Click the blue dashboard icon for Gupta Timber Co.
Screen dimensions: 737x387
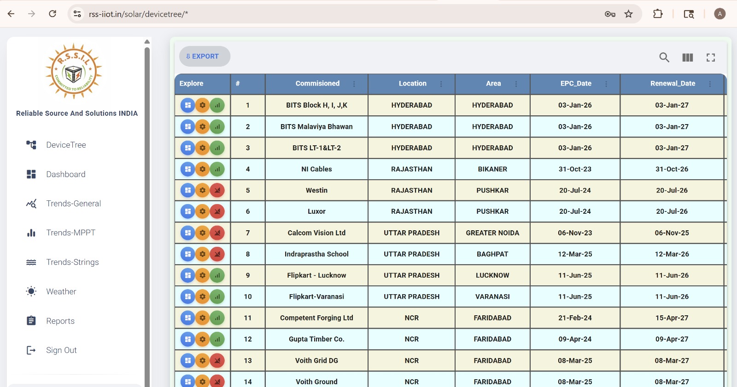[187, 339]
